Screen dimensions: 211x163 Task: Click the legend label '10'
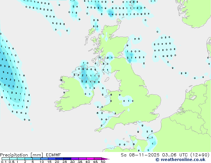pyautogui.click(x=42, y=162)
